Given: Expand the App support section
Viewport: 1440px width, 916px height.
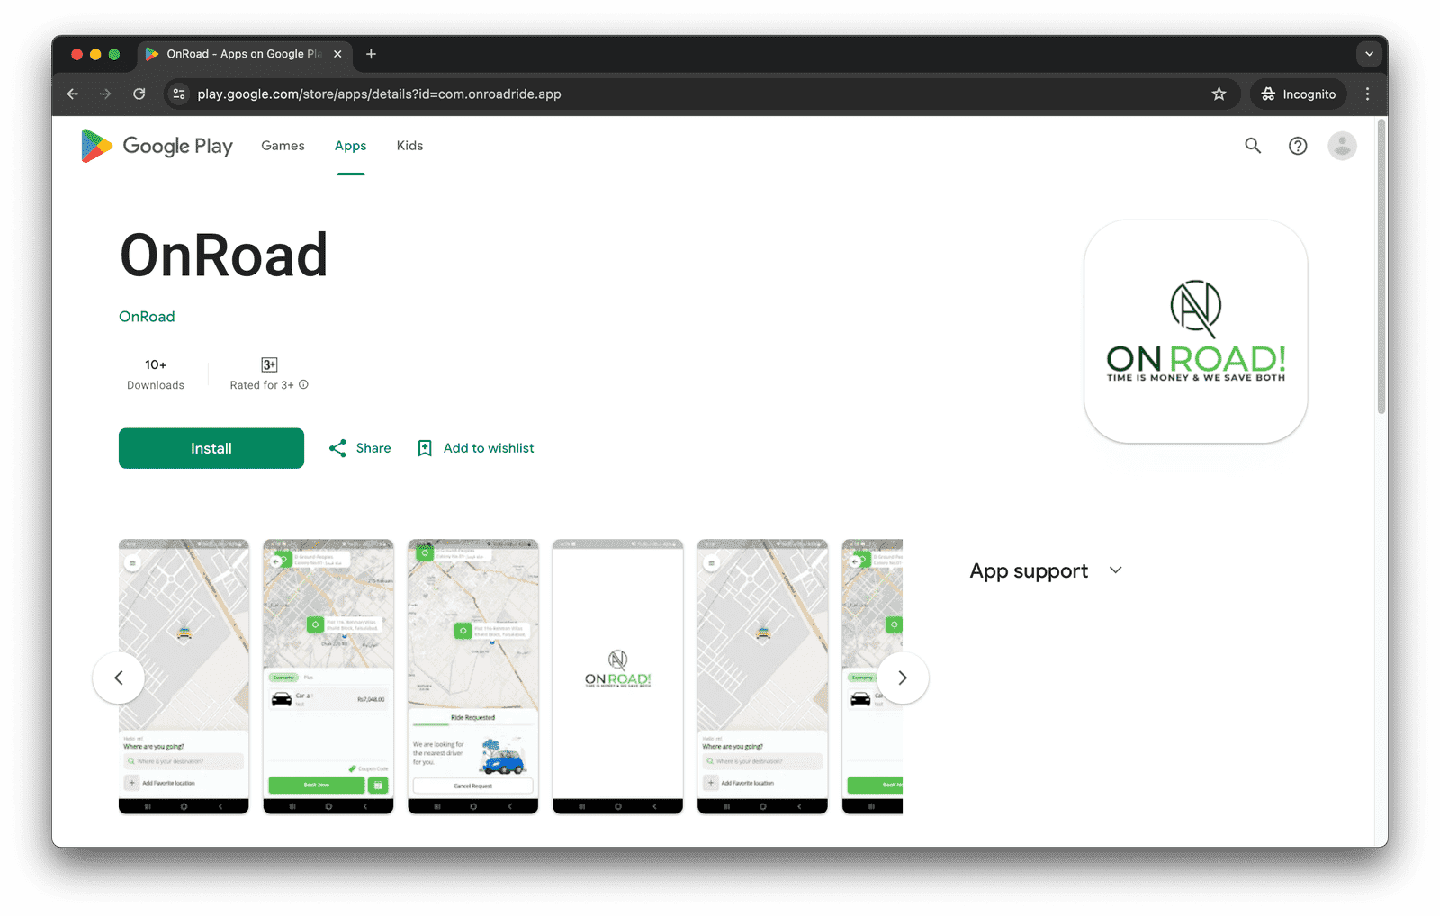Looking at the screenshot, I should pos(1115,570).
